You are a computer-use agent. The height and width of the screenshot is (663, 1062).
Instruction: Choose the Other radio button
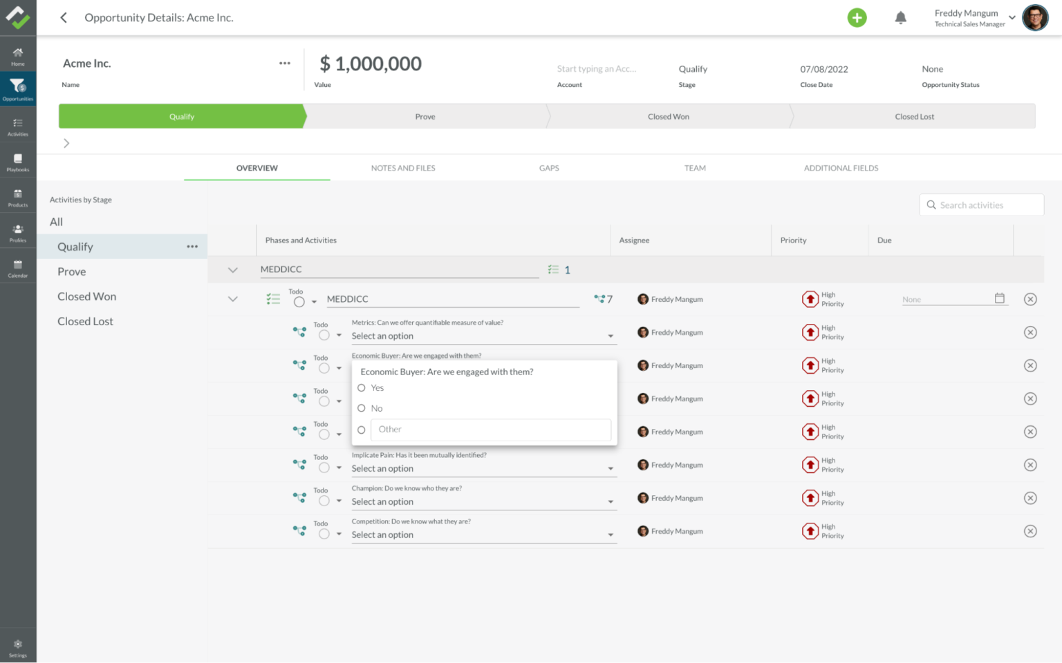point(362,430)
